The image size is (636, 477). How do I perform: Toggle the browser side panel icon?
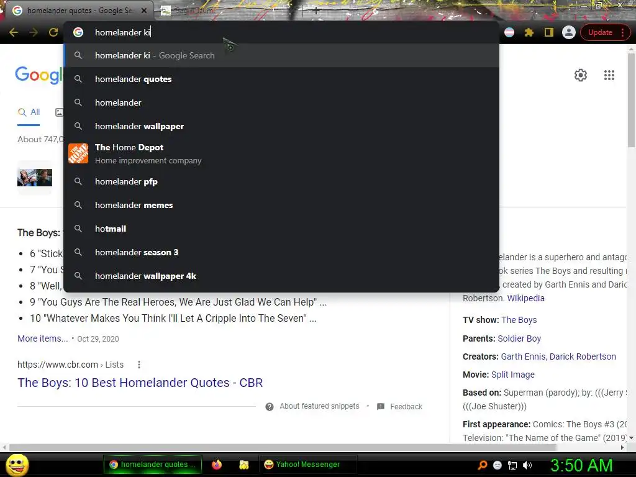[x=549, y=32]
